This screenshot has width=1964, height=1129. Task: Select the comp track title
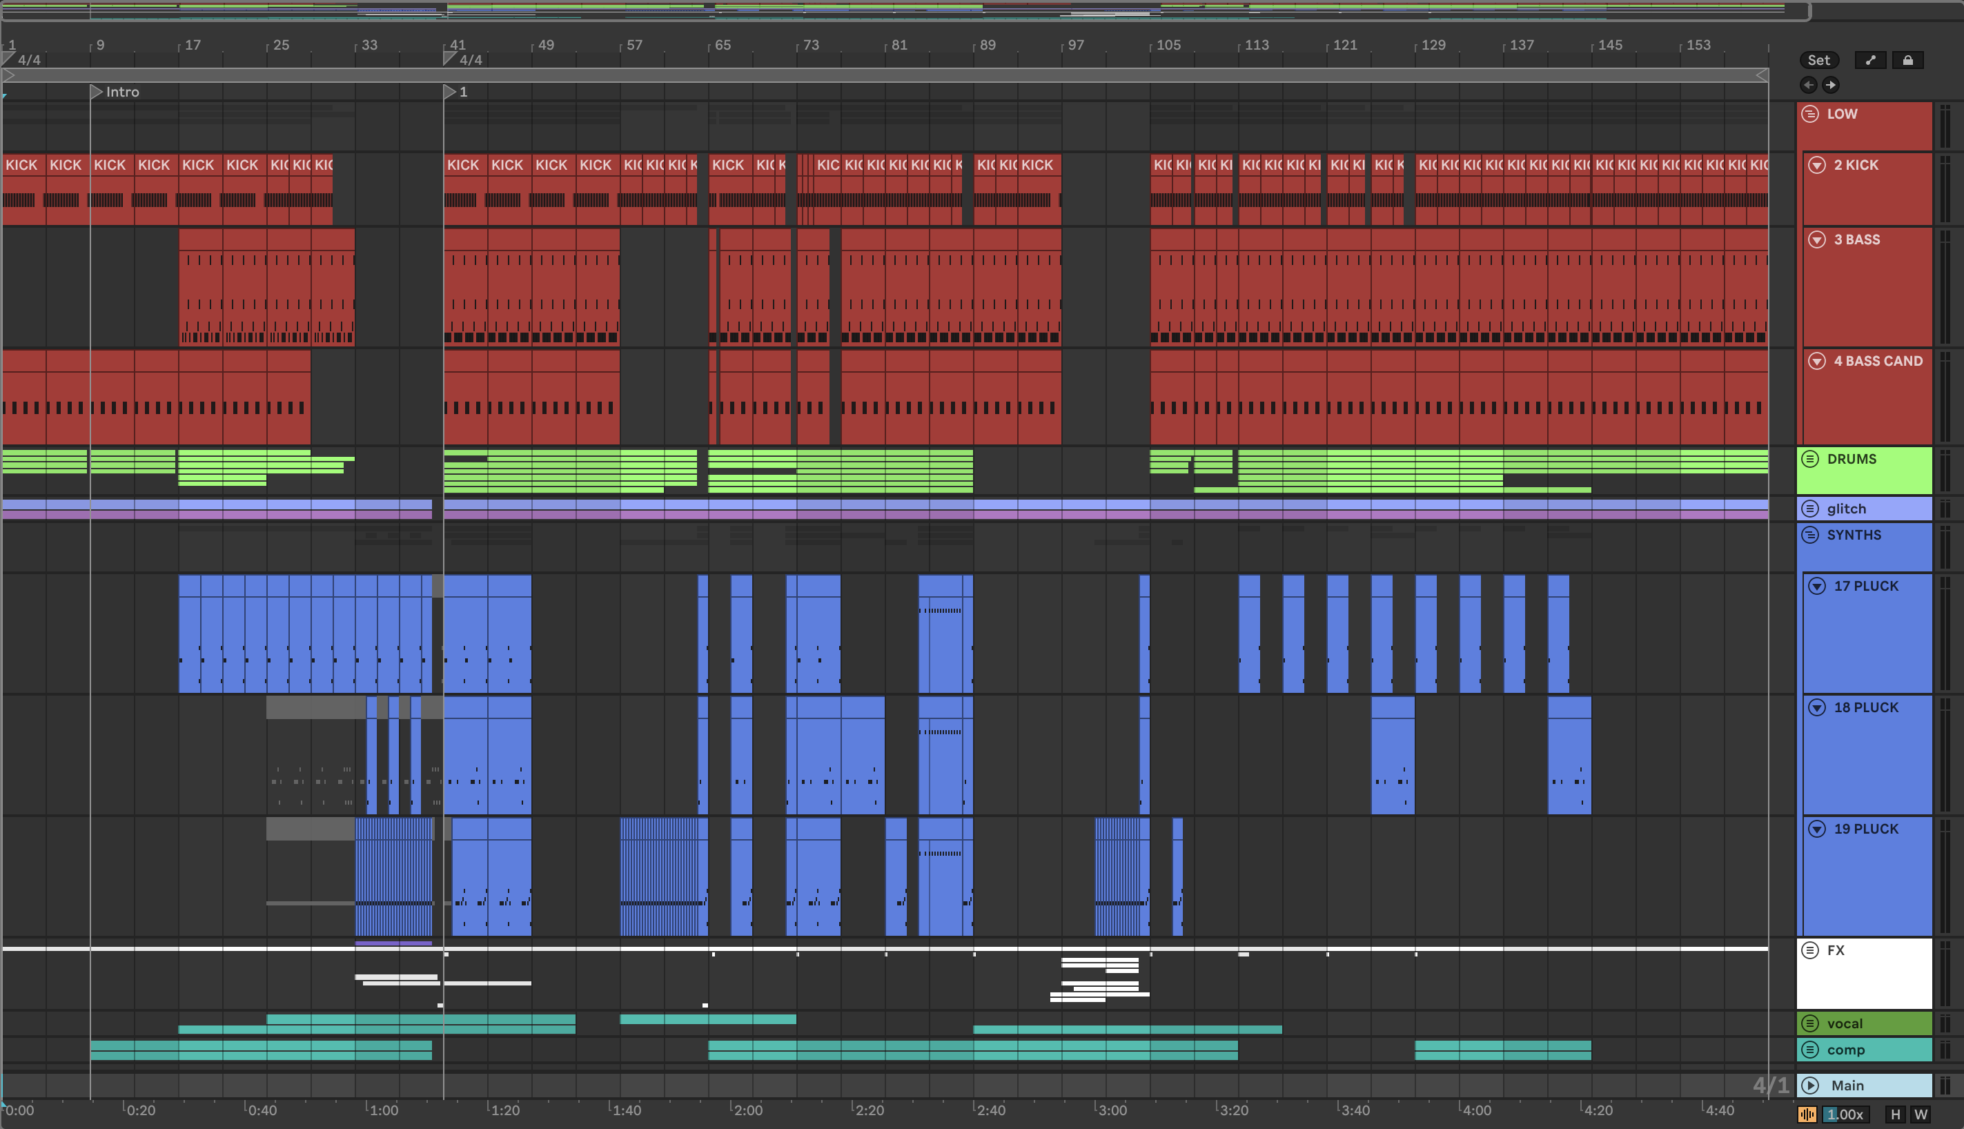(1845, 1050)
